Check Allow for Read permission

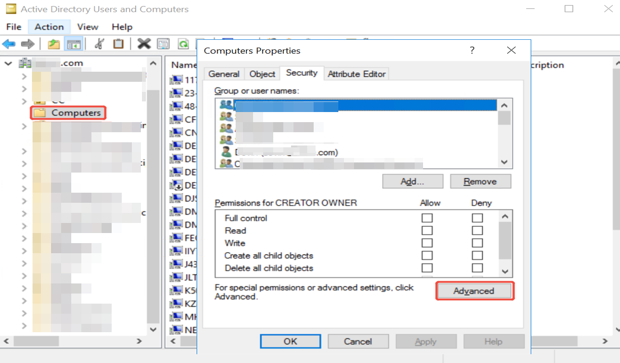pyautogui.click(x=427, y=230)
